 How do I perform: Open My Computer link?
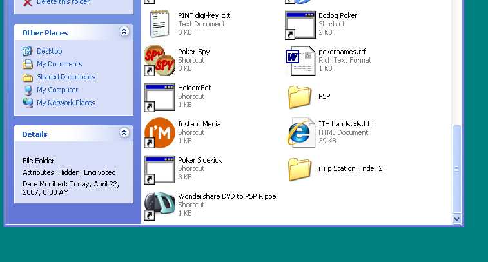(x=57, y=90)
